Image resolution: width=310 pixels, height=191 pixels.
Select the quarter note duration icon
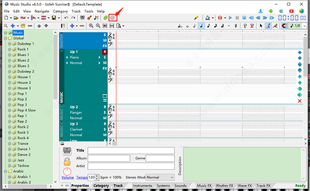[x=202, y=26]
